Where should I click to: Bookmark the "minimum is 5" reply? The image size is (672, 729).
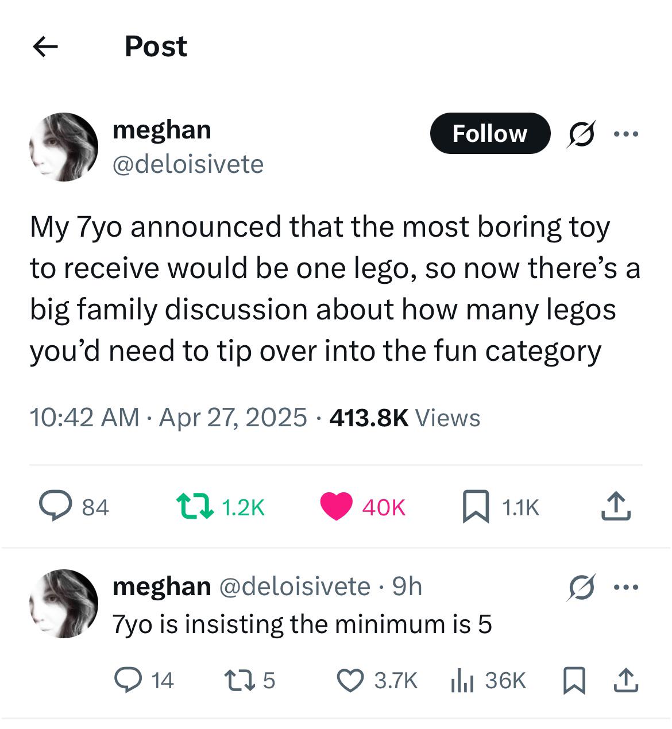[574, 680]
